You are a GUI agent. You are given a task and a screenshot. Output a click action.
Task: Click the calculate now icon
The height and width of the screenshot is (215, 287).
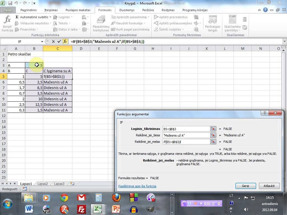tap(245, 19)
